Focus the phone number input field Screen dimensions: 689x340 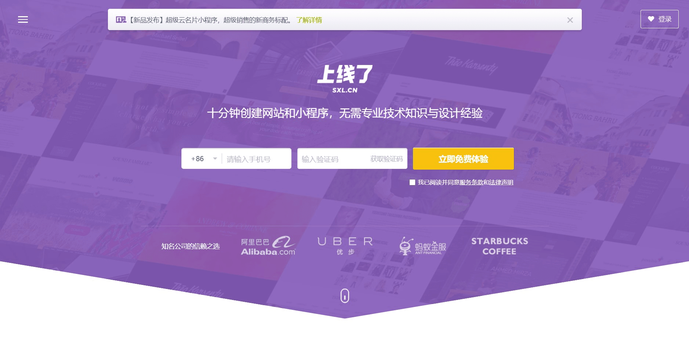pyautogui.click(x=256, y=159)
